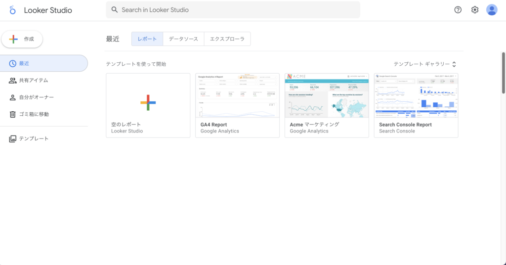Click the 作成 create button

pos(22,39)
